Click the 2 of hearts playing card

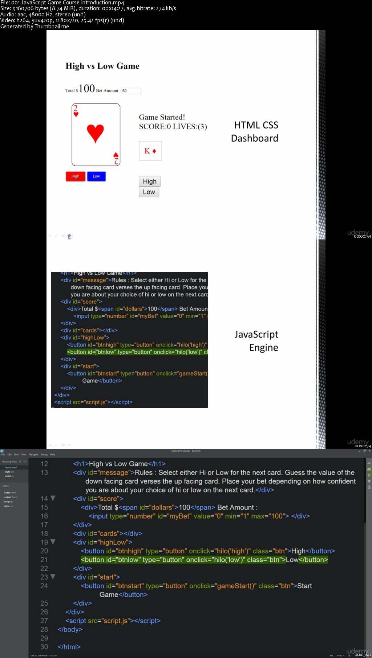[x=96, y=134]
